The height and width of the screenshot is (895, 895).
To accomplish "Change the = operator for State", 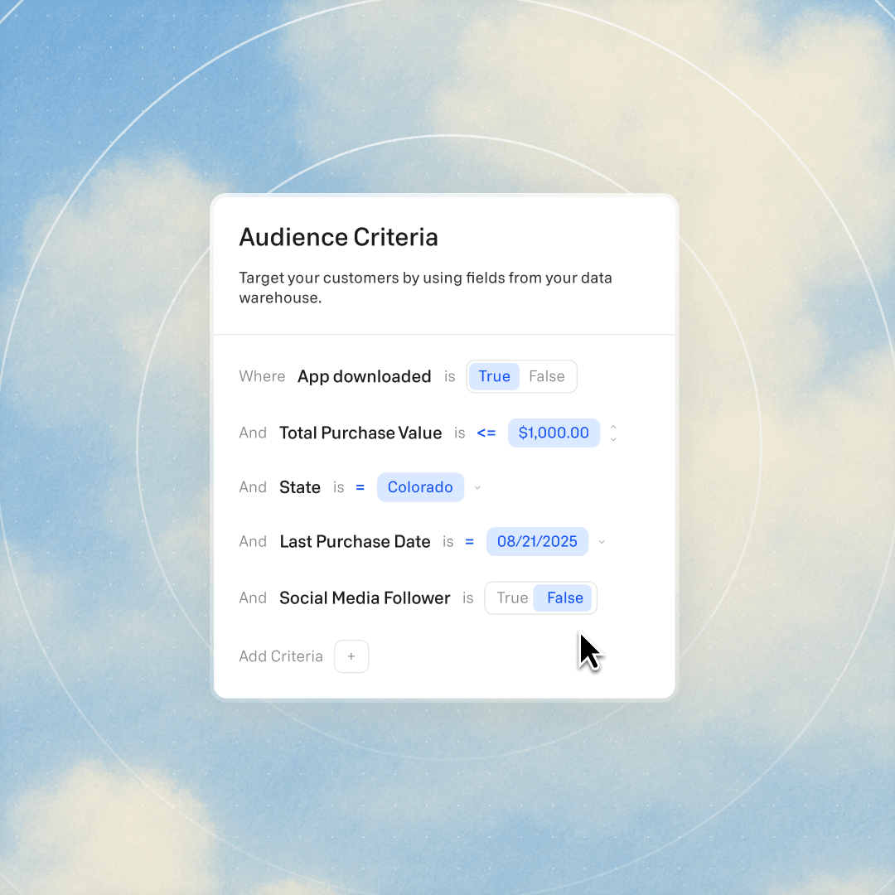I will click(360, 487).
